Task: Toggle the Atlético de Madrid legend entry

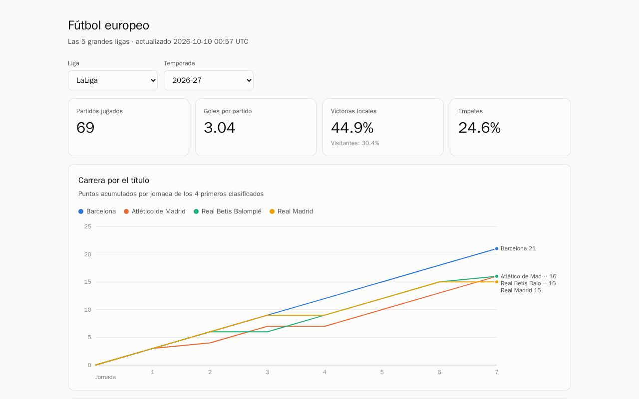Action: pyautogui.click(x=155, y=211)
